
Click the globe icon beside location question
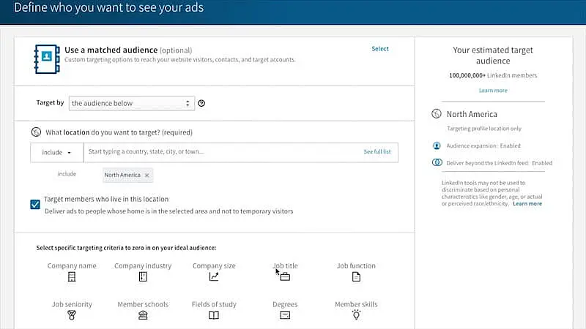(36, 132)
